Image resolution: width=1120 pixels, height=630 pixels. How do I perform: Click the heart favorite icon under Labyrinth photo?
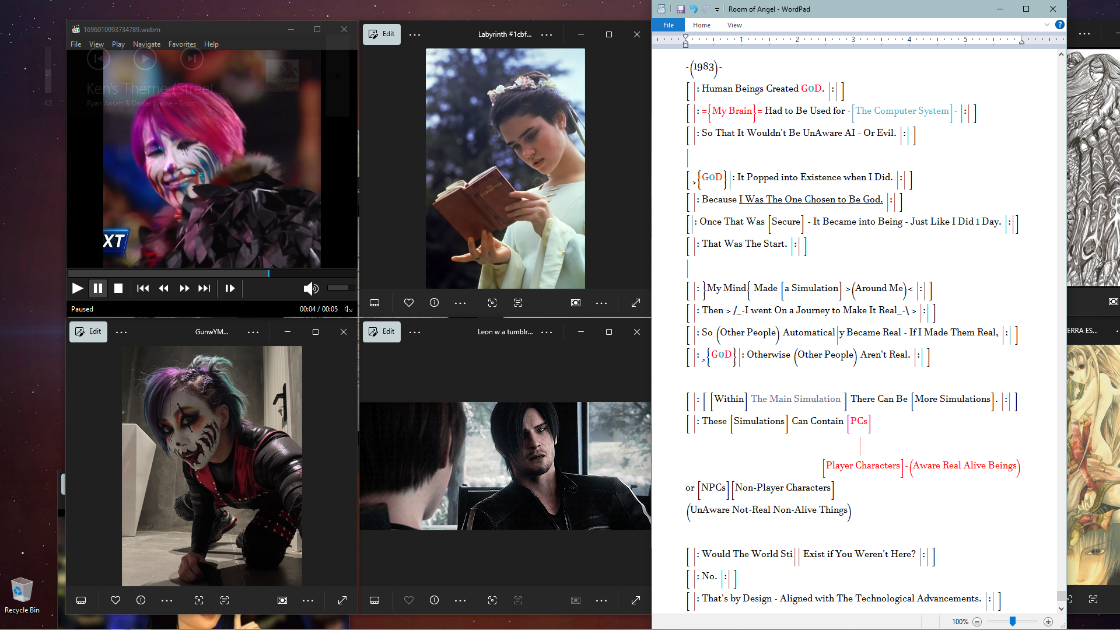tap(408, 303)
